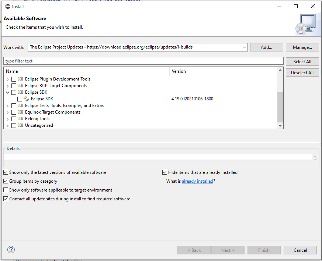Click Deselect All button
322x261 pixels.
pos(302,73)
